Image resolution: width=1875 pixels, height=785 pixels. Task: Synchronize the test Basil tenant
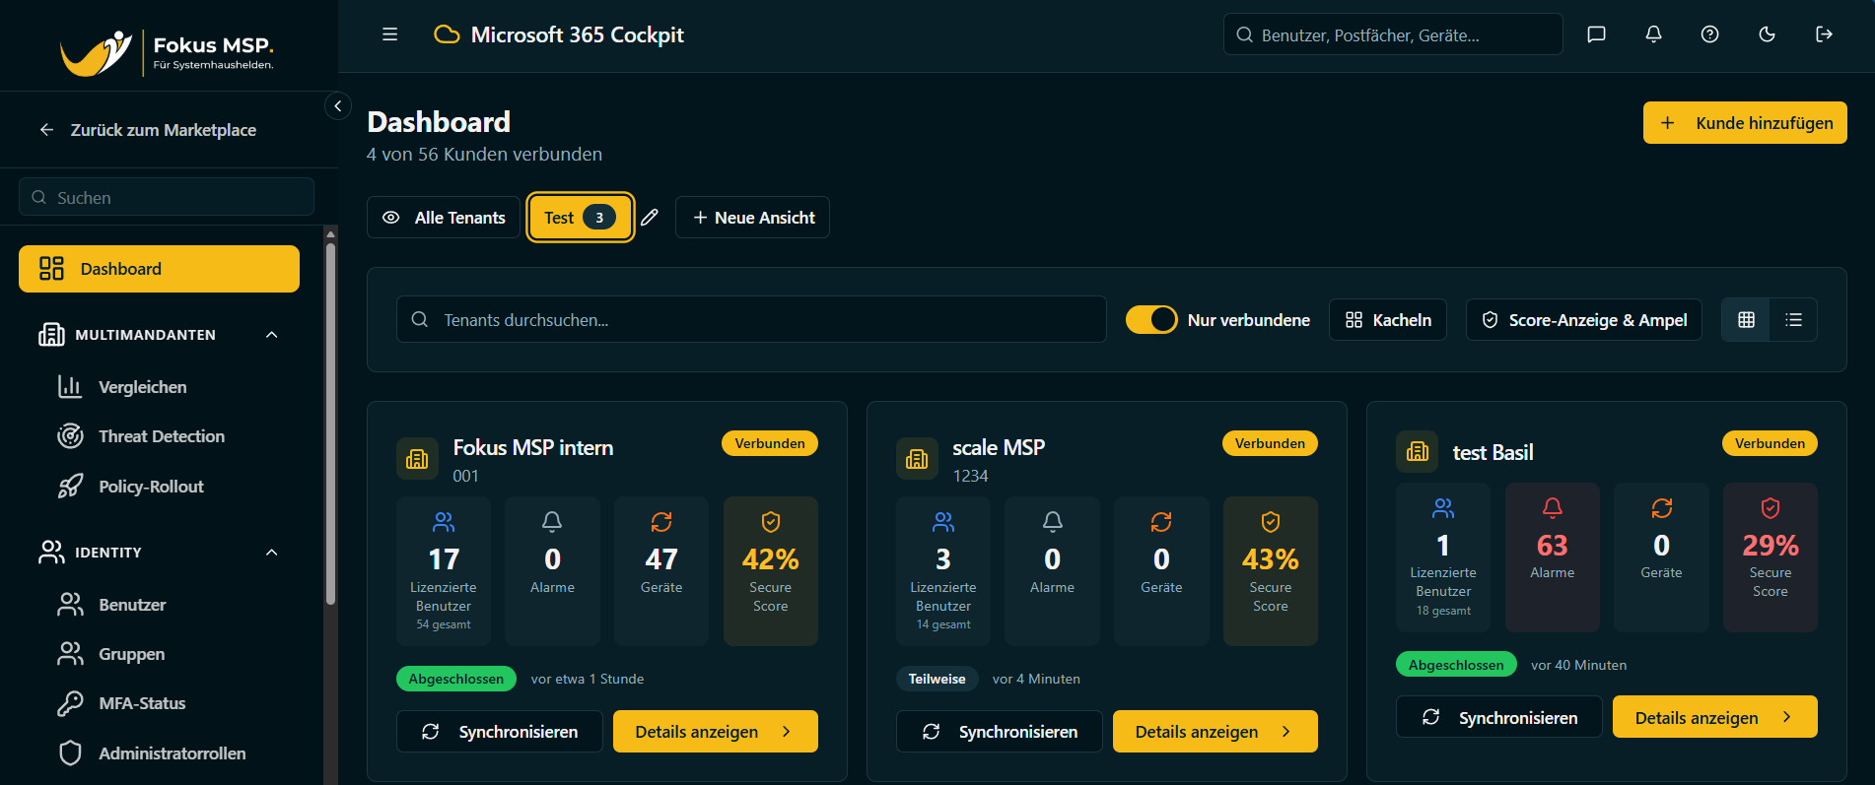[1499, 717]
